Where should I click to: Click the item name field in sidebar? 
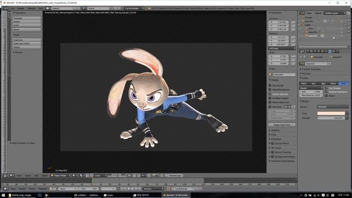coord(284,74)
